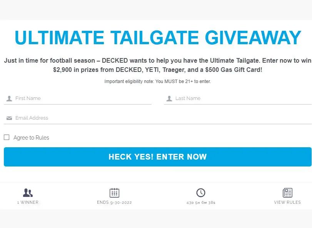Focus the First Name input field
312x228 pixels.
(83, 98)
